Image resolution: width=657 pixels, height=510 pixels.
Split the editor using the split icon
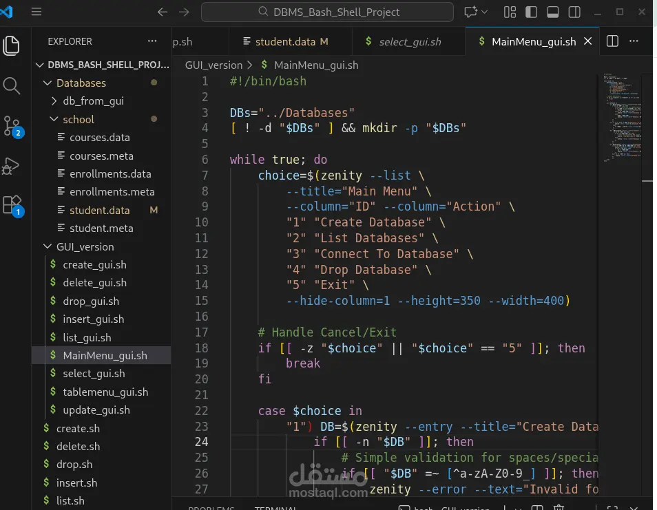(612, 41)
